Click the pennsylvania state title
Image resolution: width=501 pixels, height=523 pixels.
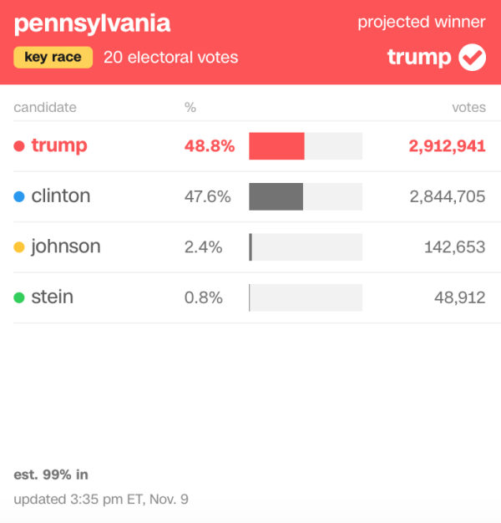pos(92,23)
